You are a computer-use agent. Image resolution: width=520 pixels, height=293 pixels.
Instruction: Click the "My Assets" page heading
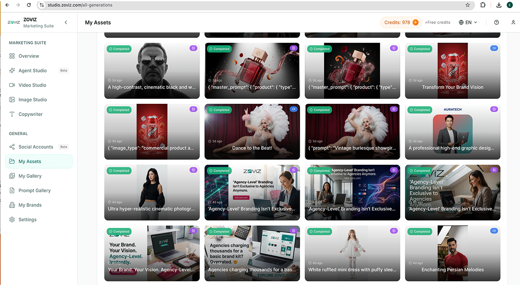point(98,22)
